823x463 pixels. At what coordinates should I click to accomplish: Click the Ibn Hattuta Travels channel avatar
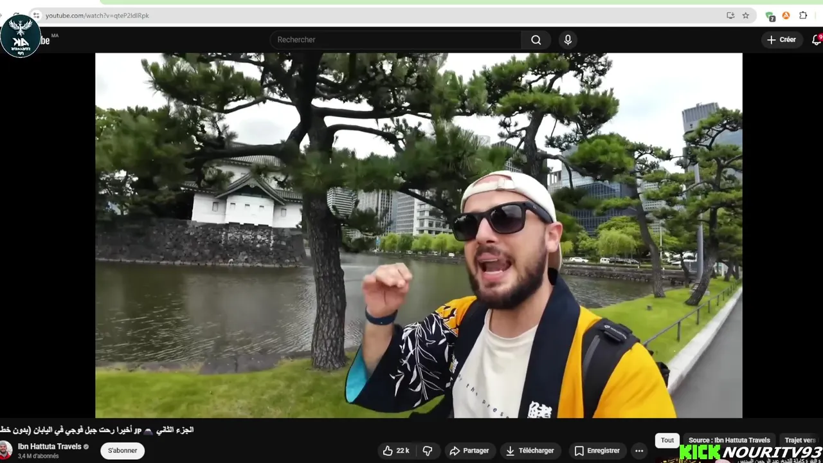pyautogui.click(x=5, y=450)
